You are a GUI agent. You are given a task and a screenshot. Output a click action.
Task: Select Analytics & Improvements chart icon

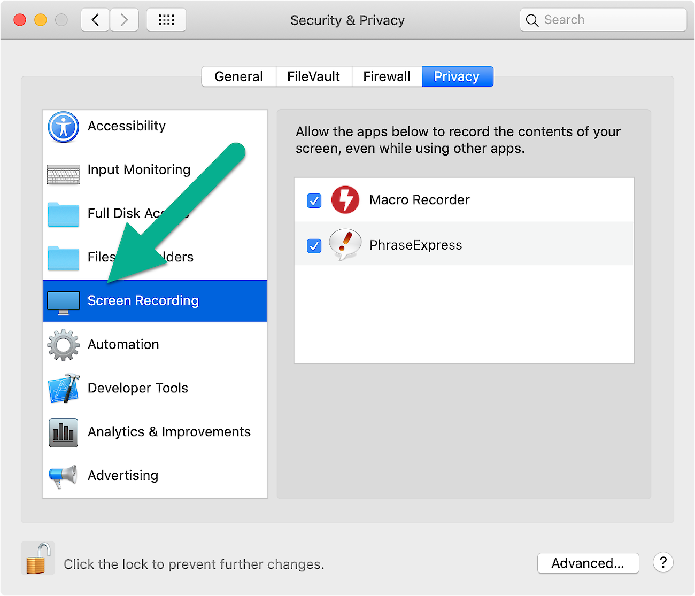pos(63,432)
